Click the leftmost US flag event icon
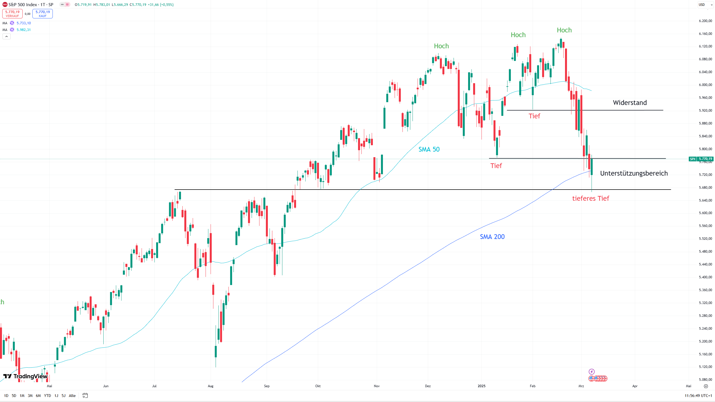This screenshot has width=715, height=402. 591,379
